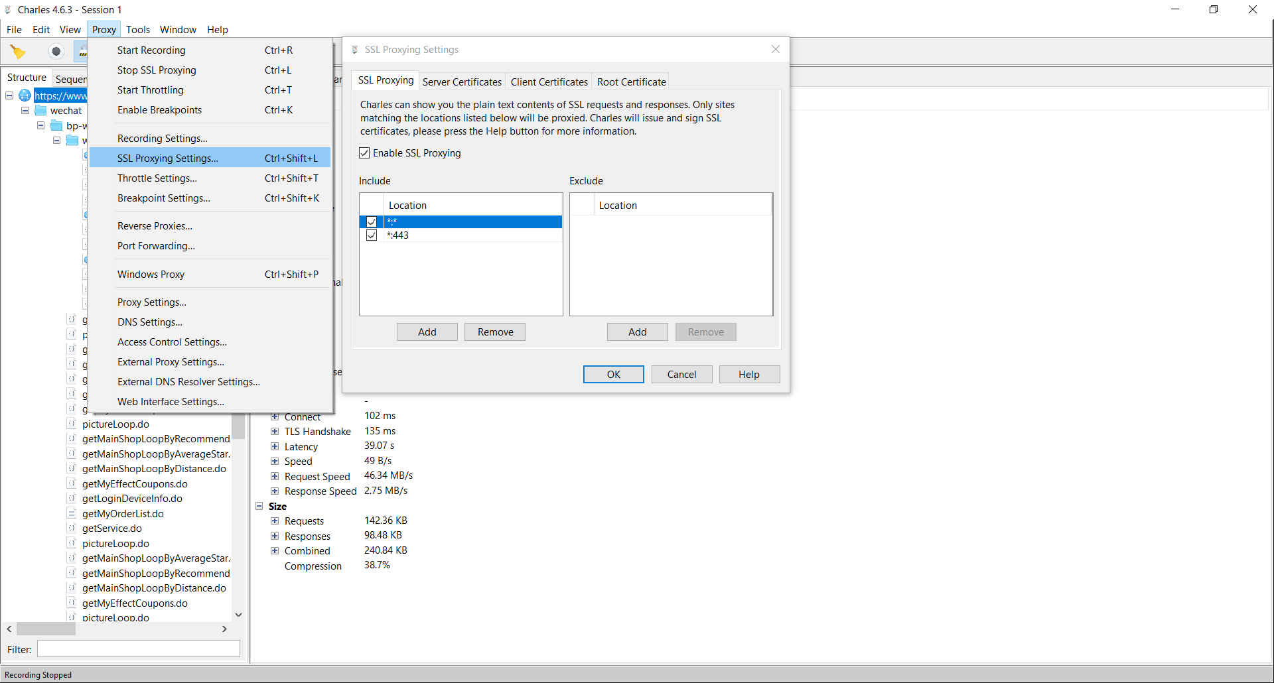Click the file icon beside getMyOrderList.do
This screenshot has width=1274, height=683.
pos(72,513)
